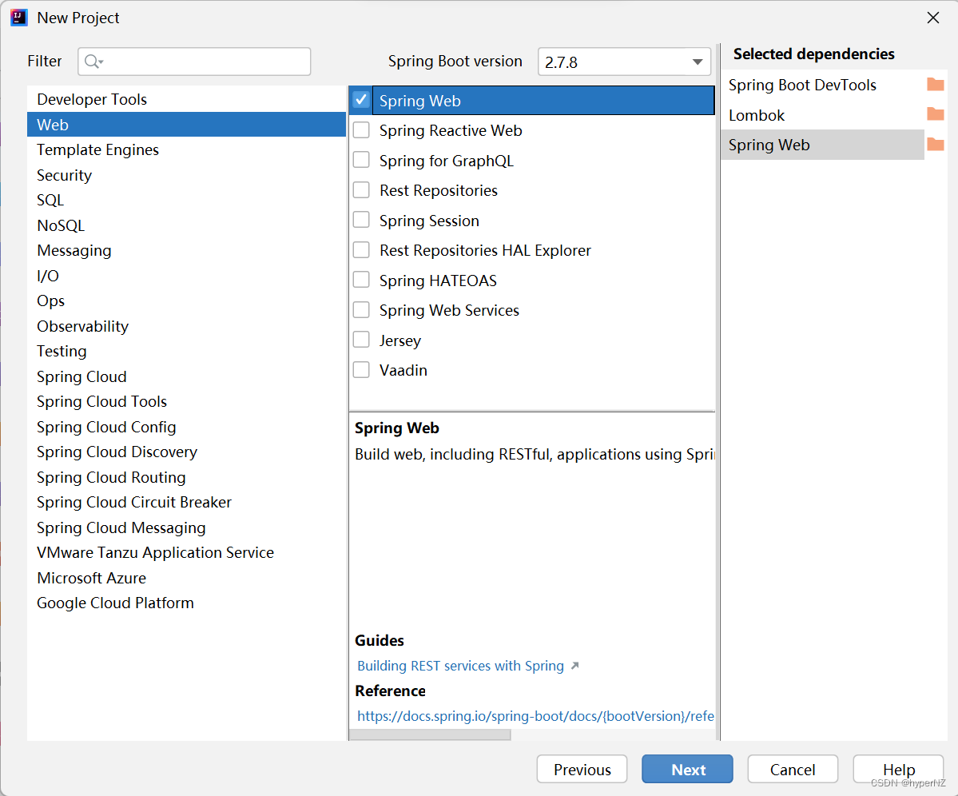This screenshot has width=958, height=796.
Task: Click the search magnifier icon in Filter
Action: point(93,62)
